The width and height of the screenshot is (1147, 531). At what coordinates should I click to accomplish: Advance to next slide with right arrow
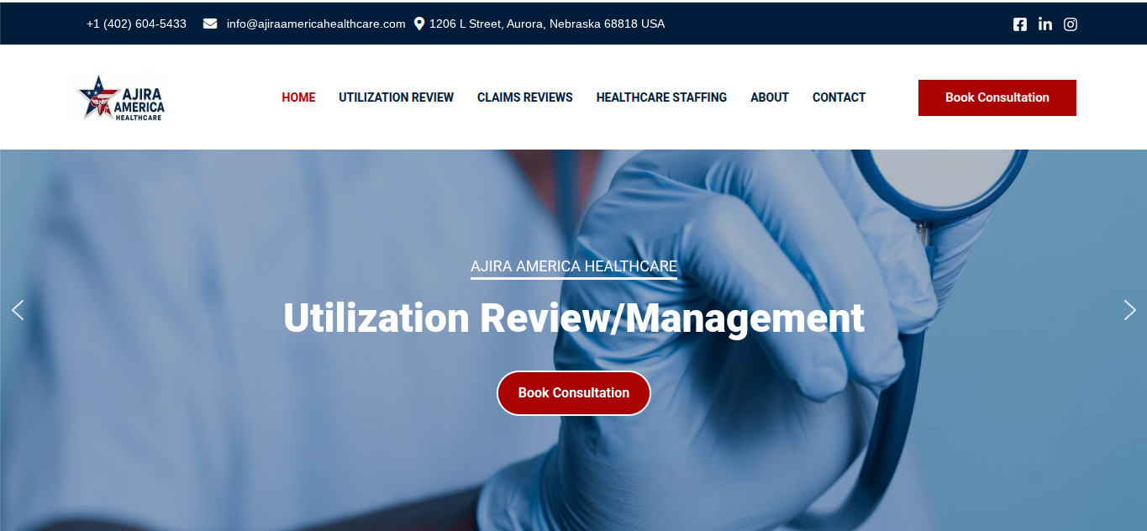1129,310
